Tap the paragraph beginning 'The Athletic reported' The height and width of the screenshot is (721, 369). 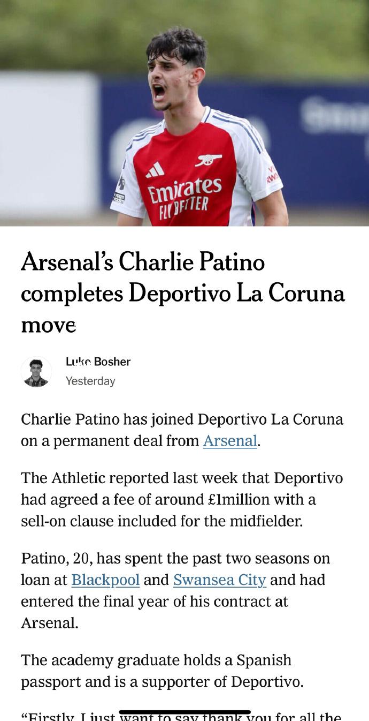click(x=182, y=500)
